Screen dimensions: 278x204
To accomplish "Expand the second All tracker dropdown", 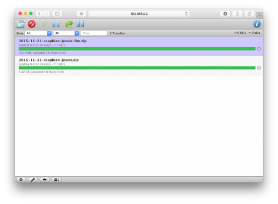I will pyautogui.click(x=66, y=33).
